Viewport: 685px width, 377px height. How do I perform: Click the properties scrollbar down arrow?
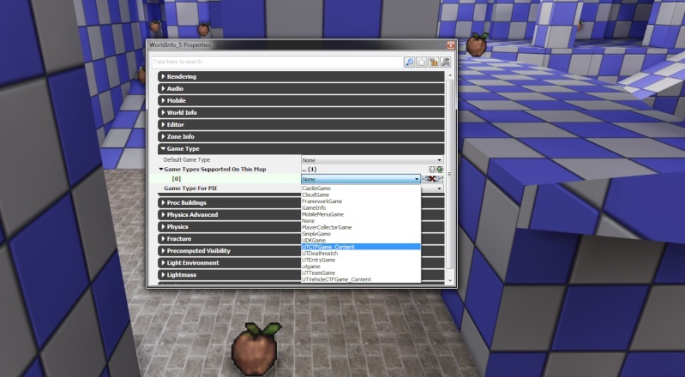pyautogui.click(x=450, y=281)
